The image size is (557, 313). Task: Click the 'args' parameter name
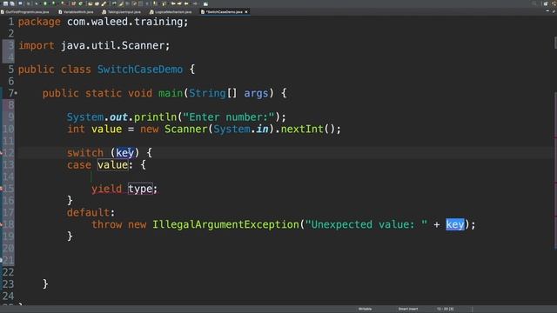256,93
